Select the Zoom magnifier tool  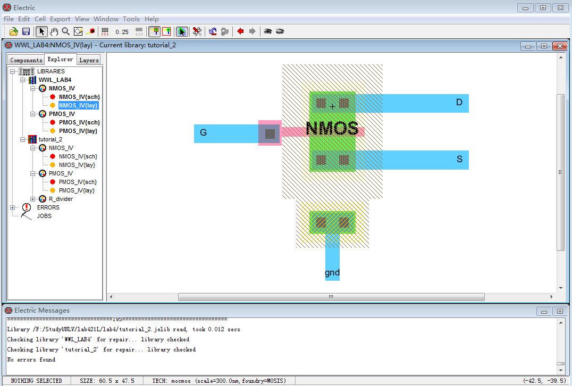[x=66, y=31]
